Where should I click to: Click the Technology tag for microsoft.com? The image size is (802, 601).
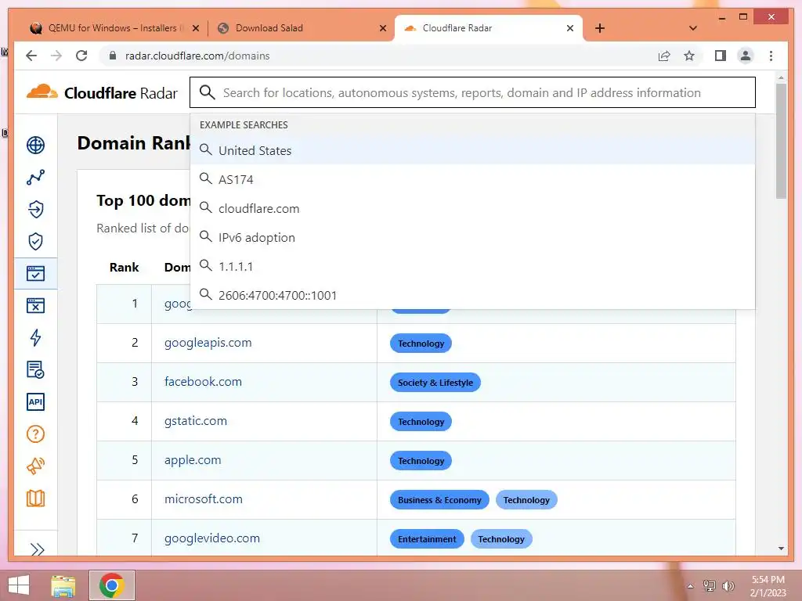[526, 500]
